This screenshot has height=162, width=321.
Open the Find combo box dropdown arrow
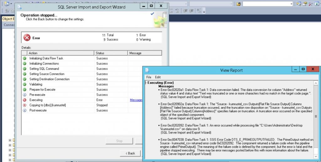coord(291,4)
